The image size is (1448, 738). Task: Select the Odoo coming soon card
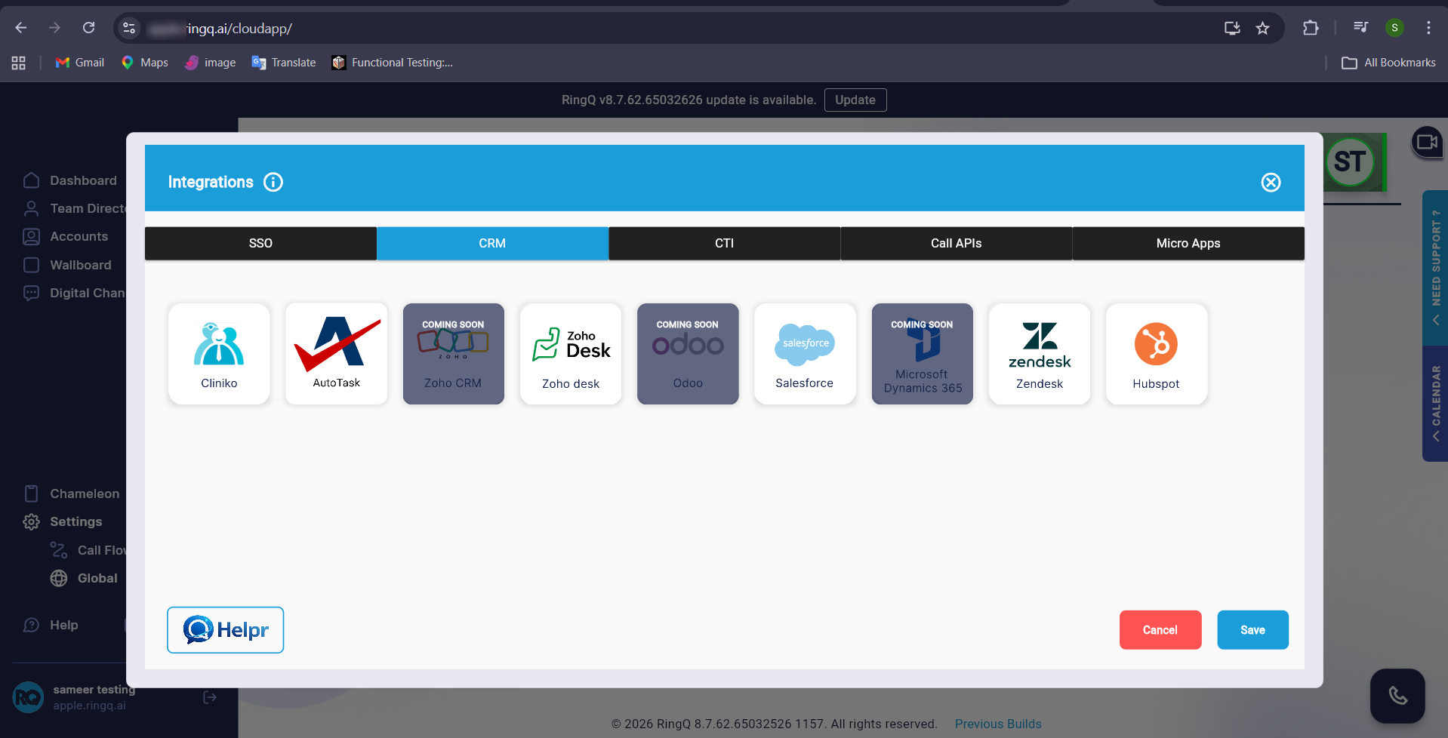[x=688, y=354]
